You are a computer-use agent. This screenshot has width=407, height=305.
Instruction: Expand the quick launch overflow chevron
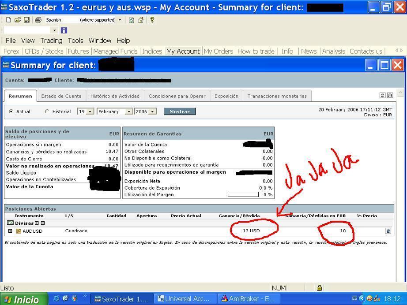(85, 296)
